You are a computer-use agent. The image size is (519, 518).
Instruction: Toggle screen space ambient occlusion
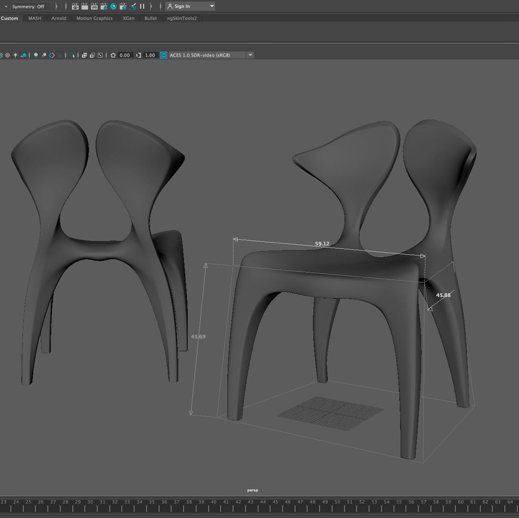36,55
